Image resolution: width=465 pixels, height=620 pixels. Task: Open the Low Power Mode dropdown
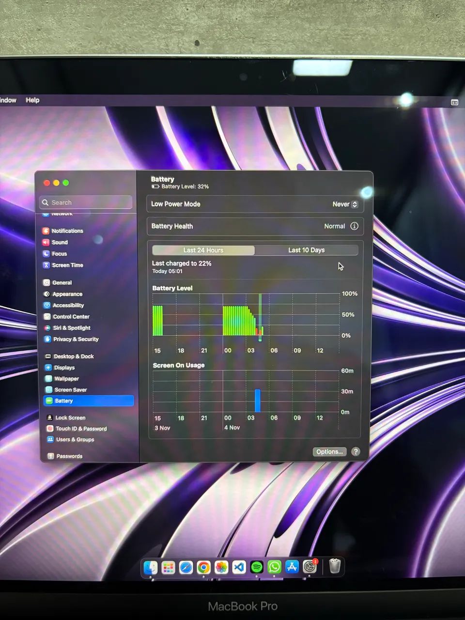coord(344,204)
